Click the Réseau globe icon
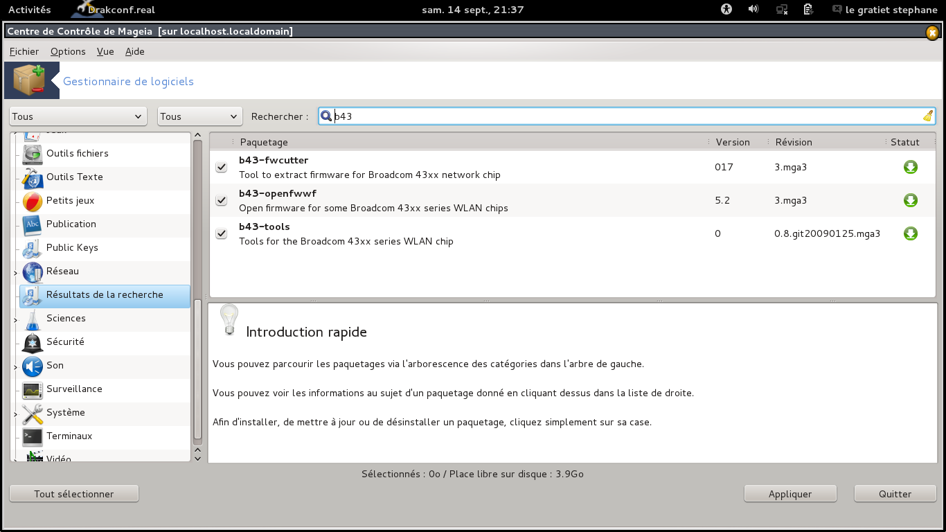Image resolution: width=946 pixels, height=532 pixels. pyautogui.click(x=33, y=272)
